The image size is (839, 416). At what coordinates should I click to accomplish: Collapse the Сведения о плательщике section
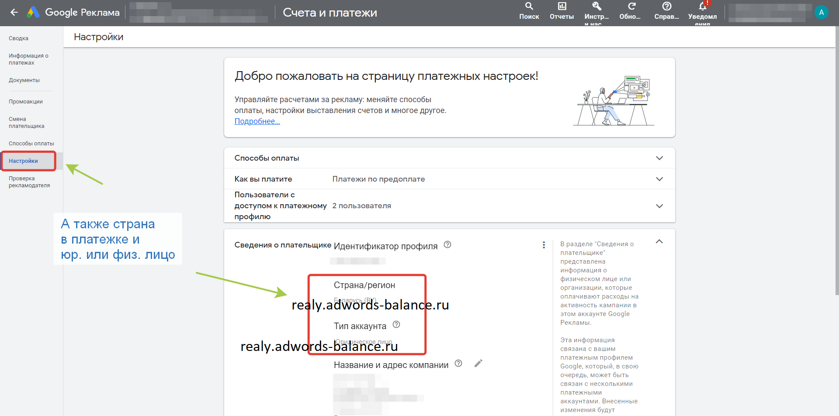(659, 242)
